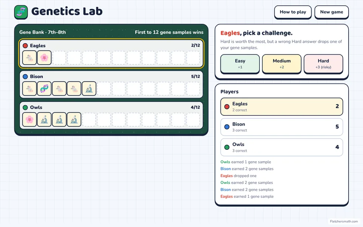Click Owls' fourth sample, last microscope
The image size is (363, 227).
74,120
